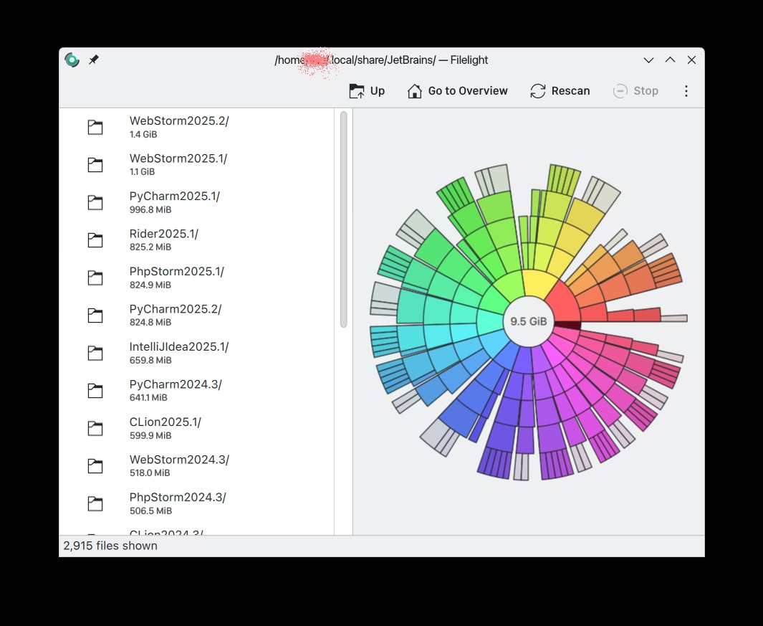Click the PhpStorm2024.3 folder icon

click(95, 504)
